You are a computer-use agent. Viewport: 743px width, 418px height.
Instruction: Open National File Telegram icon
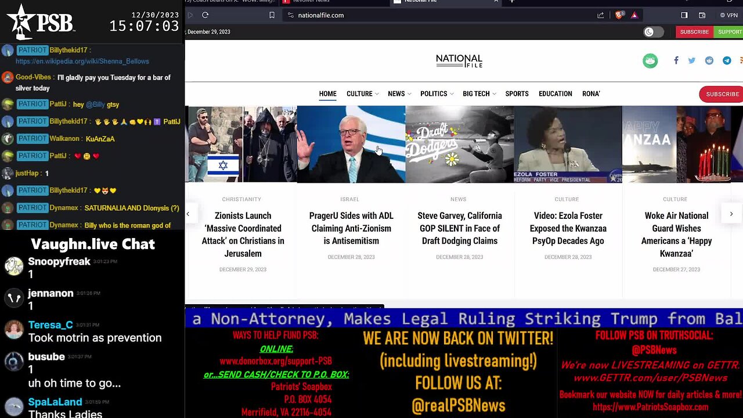727,60
